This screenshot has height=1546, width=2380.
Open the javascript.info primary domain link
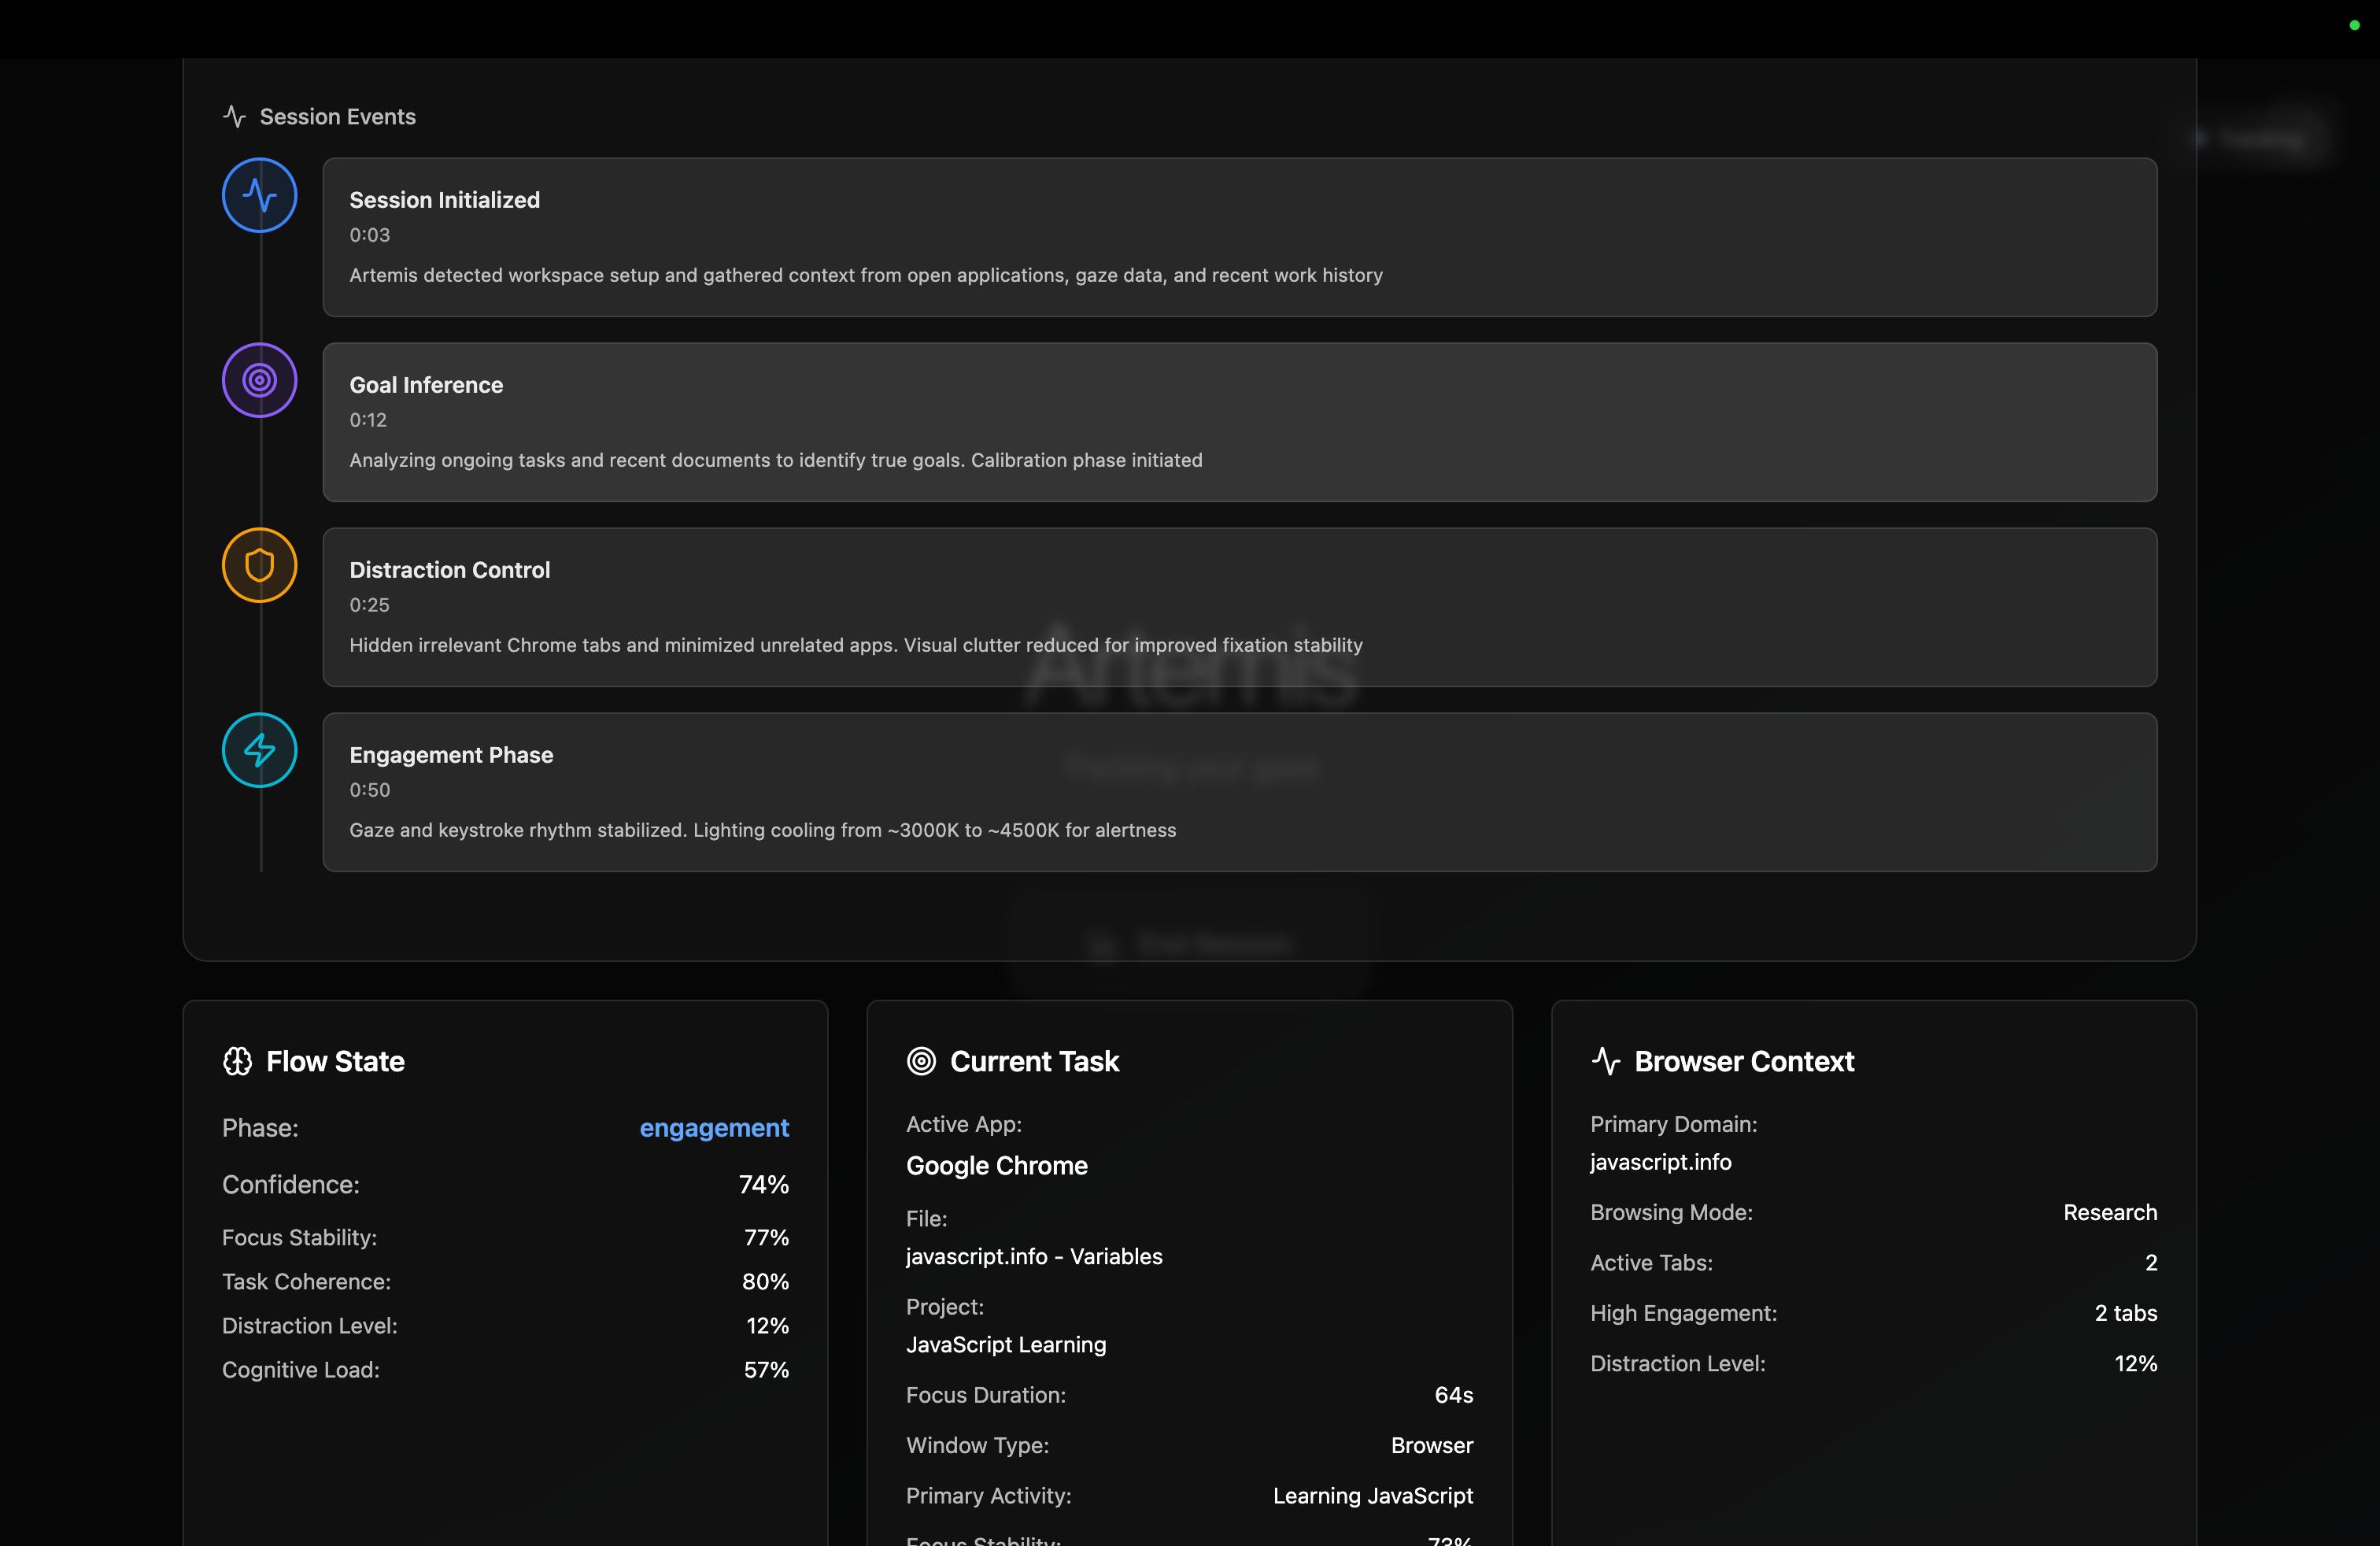point(1660,1162)
